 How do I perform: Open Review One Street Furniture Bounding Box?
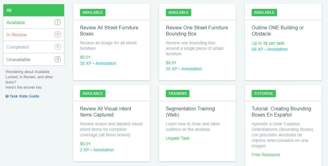tap(197, 31)
